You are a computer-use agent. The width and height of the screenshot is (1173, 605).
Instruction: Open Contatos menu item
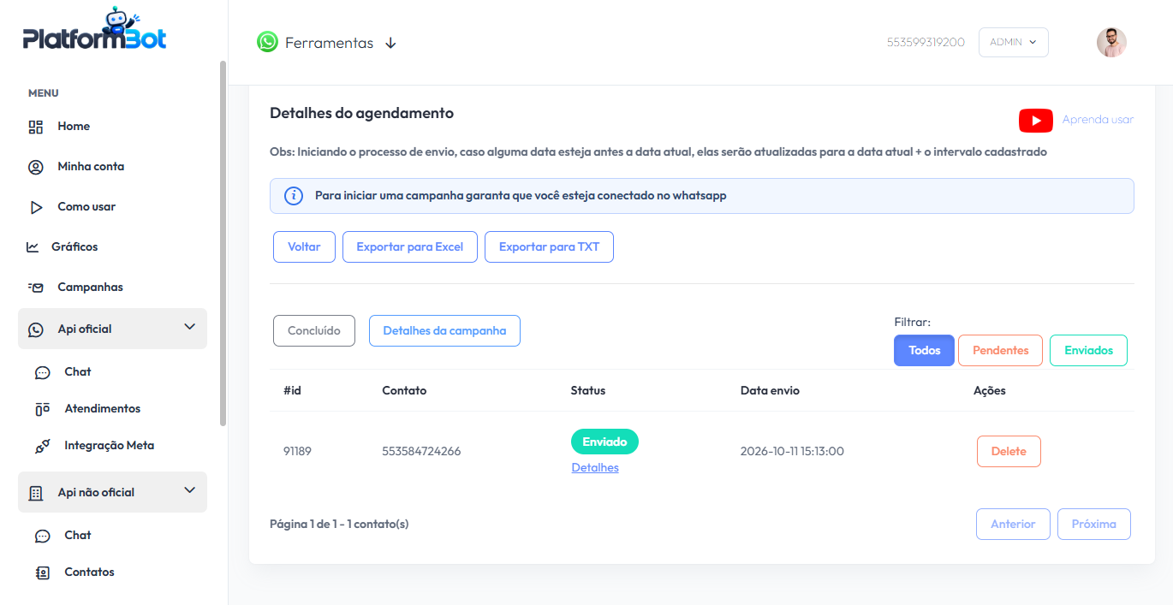coord(89,572)
